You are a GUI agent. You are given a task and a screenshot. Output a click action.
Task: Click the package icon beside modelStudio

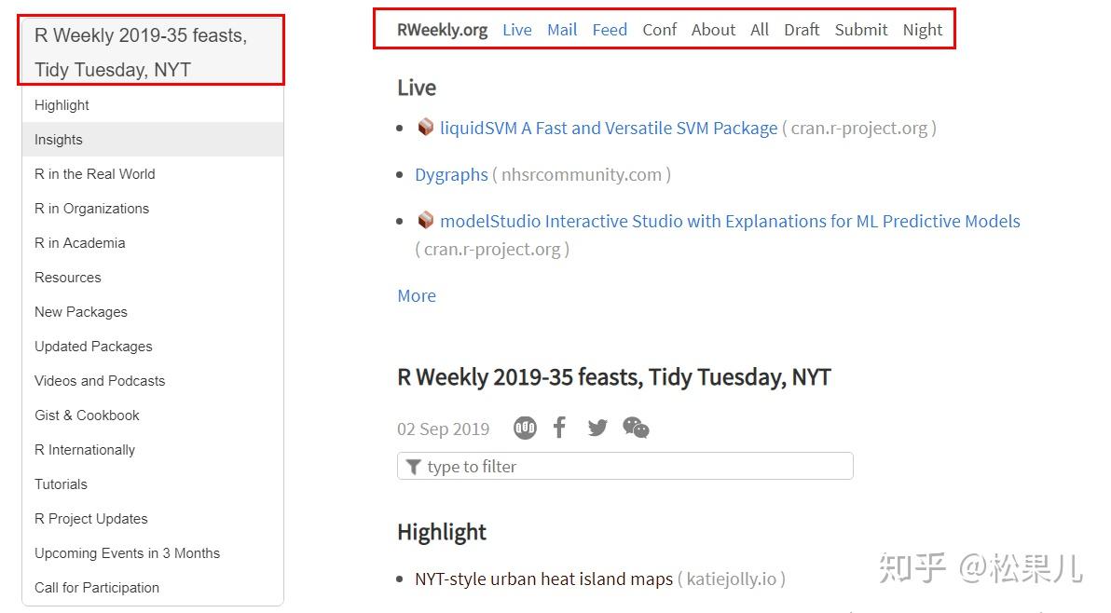point(426,220)
